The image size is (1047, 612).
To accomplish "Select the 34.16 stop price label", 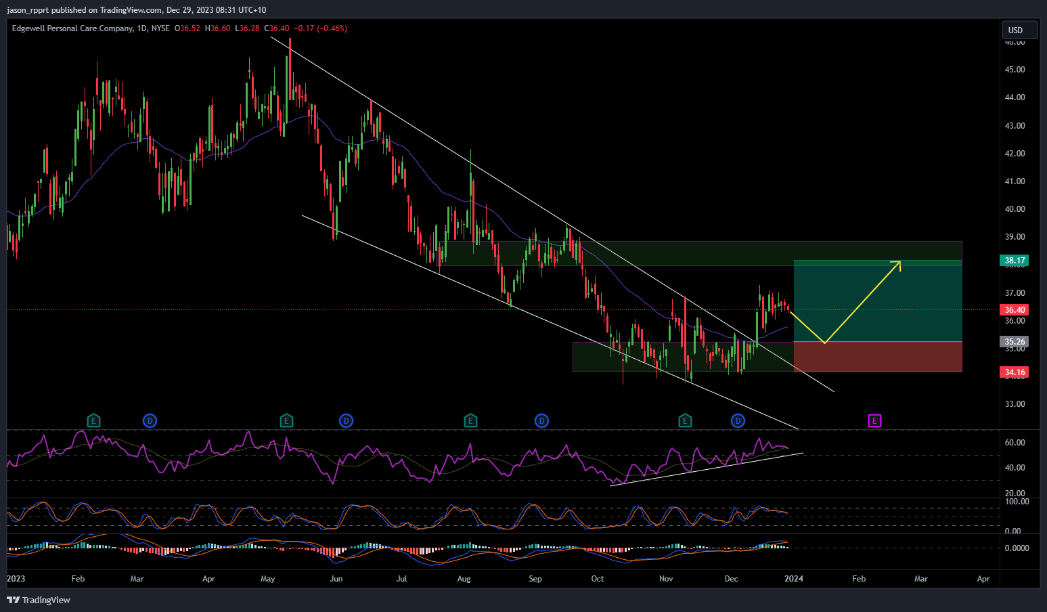I will 1015,372.
